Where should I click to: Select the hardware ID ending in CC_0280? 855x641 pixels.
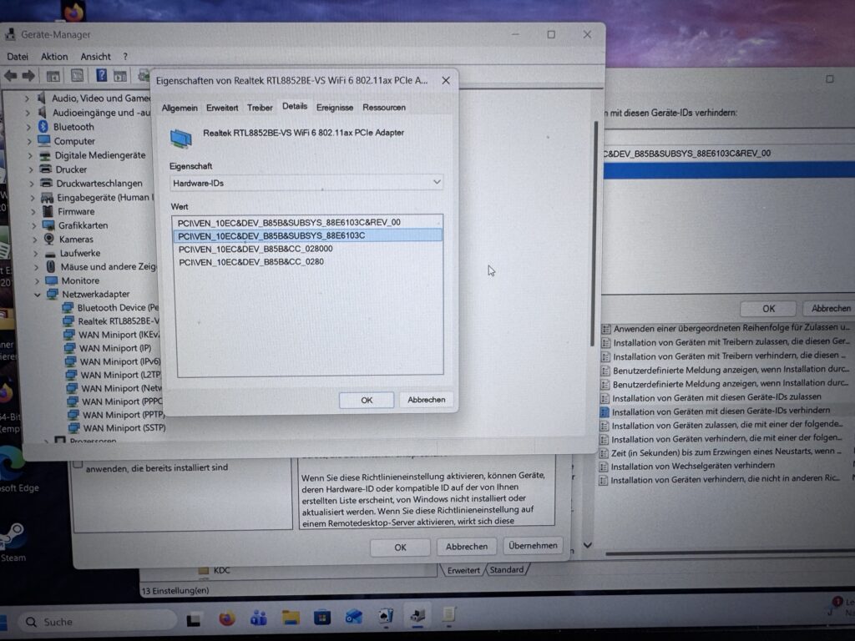click(x=250, y=262)
